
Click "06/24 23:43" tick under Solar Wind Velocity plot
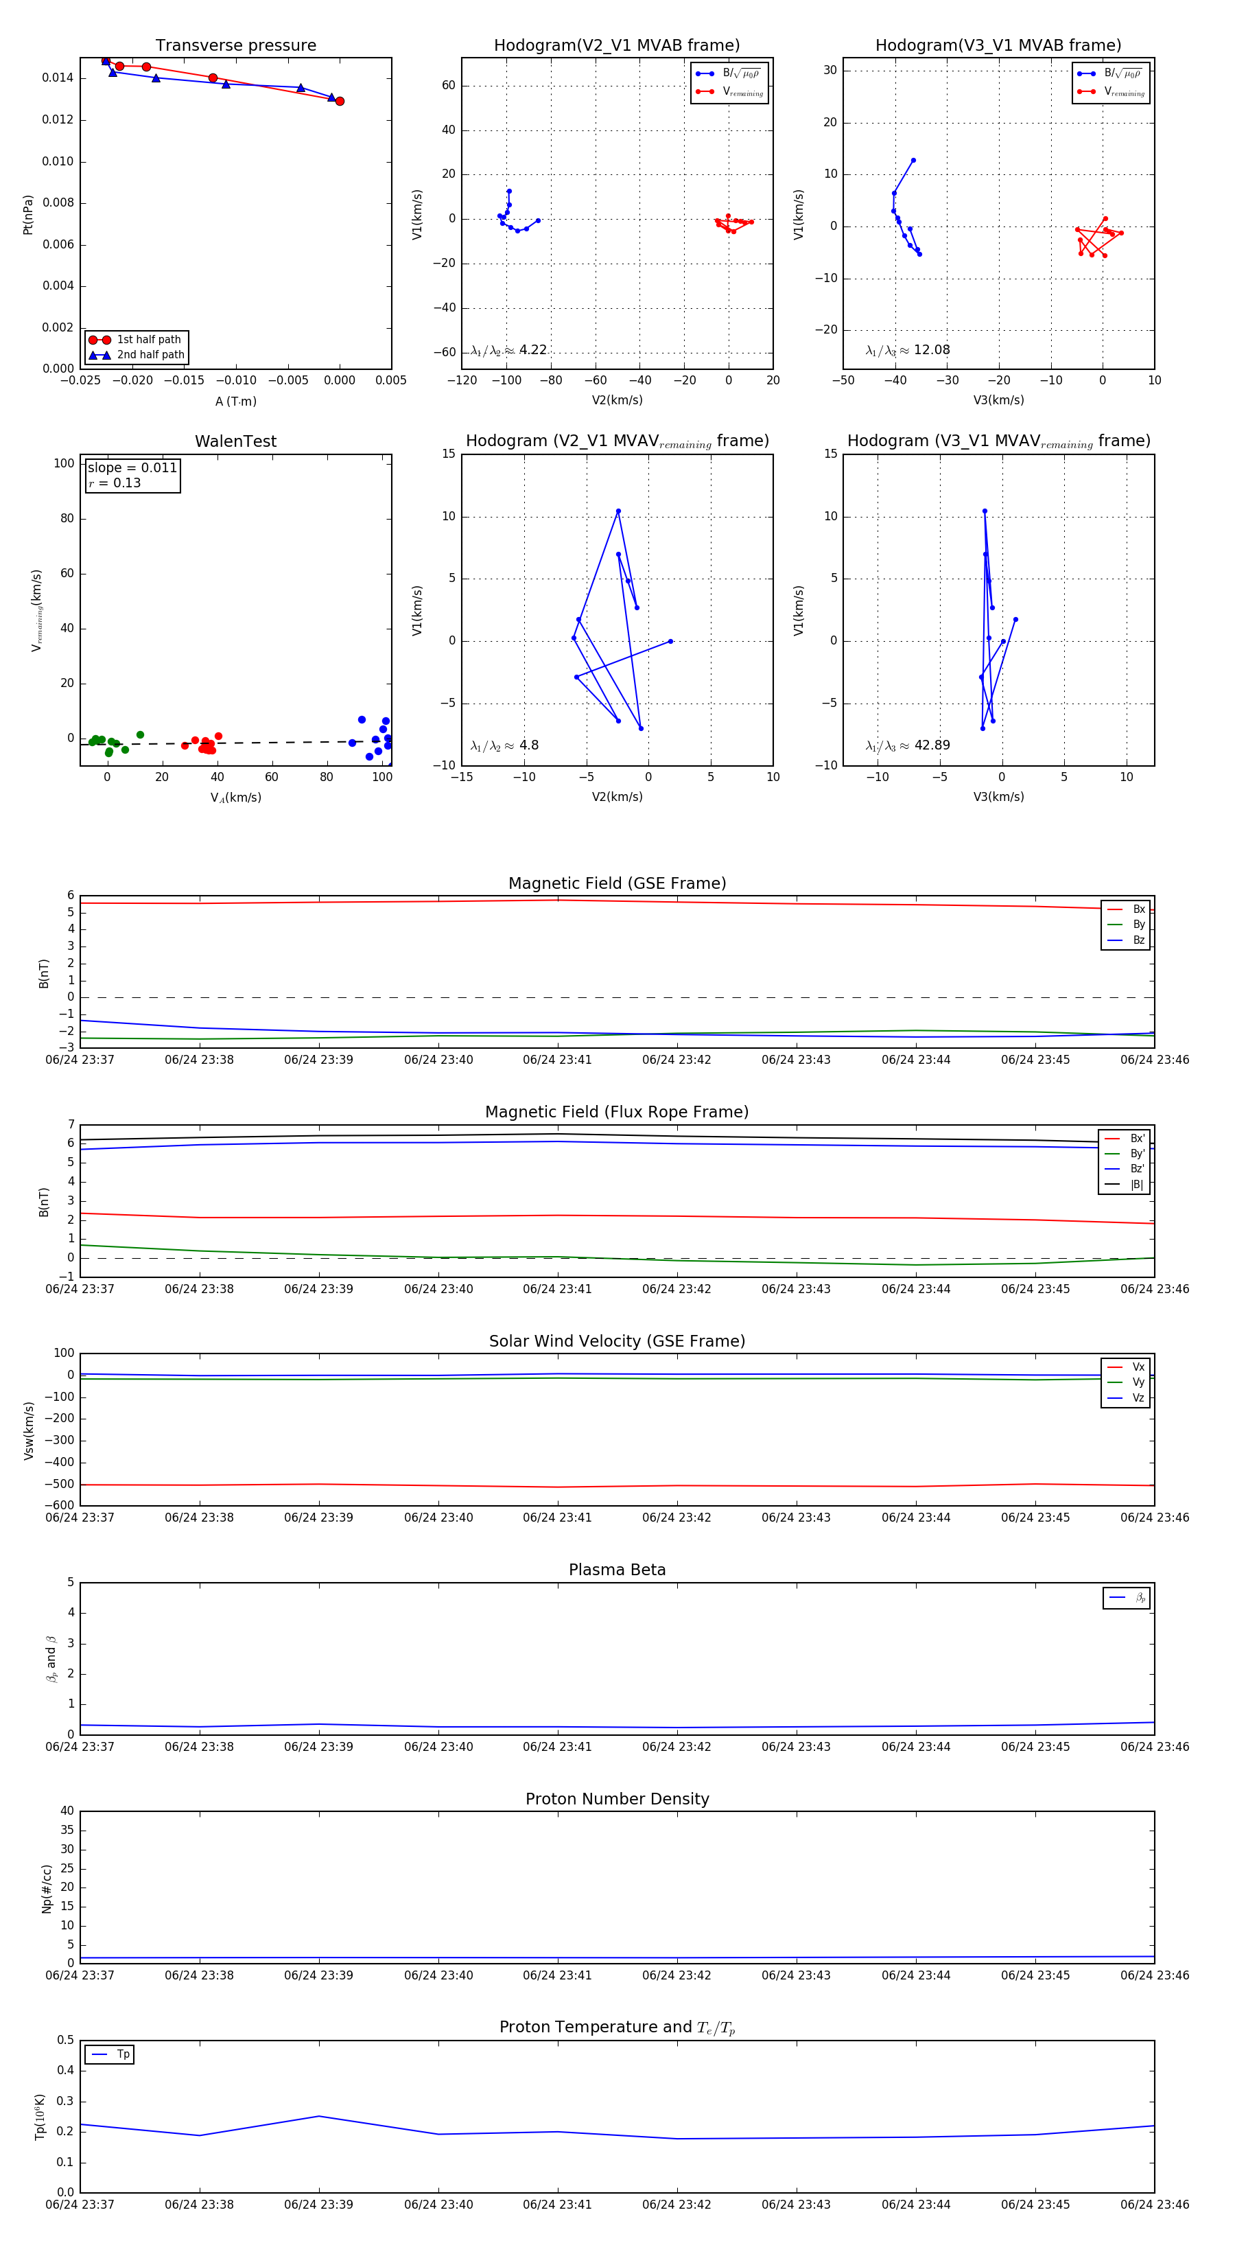pyautogui.click(x=795, y=1518)
